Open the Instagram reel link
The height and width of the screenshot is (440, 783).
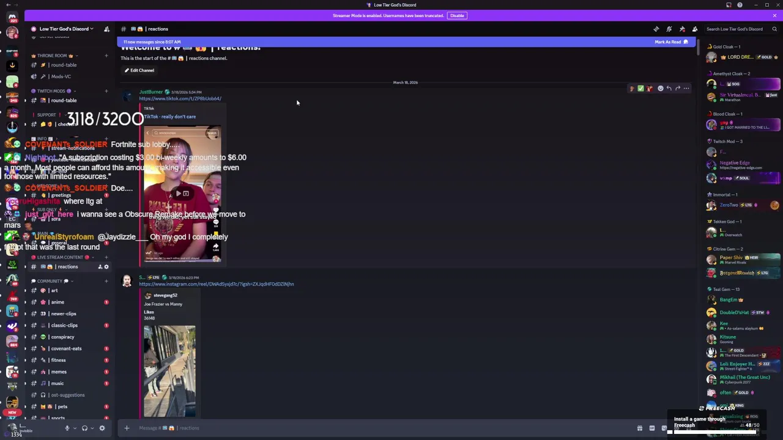click(217, 284)
